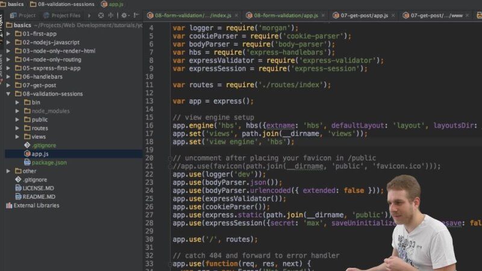
Task: Click 'dev' string in logger call
Action: point(246,174)
